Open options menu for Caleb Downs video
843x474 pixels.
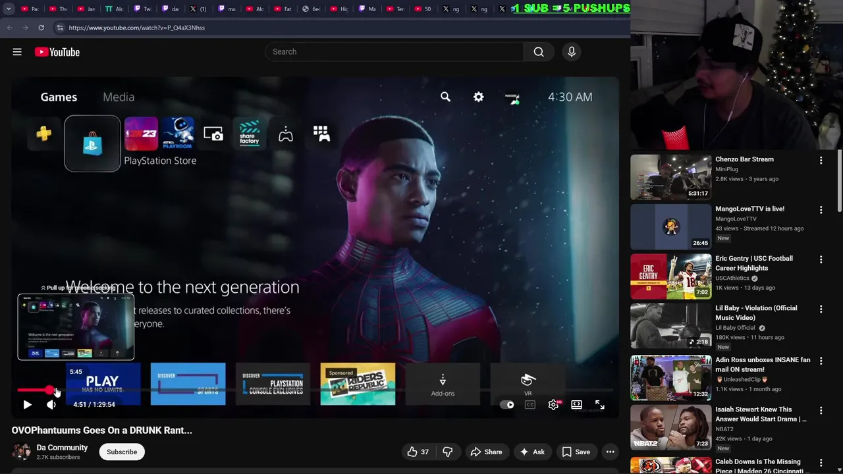[x=821, y=463]
